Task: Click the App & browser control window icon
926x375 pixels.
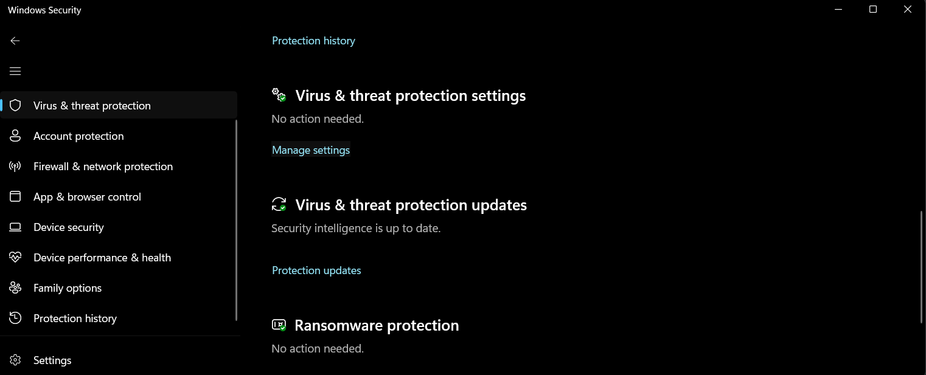Action: (15, 197)
